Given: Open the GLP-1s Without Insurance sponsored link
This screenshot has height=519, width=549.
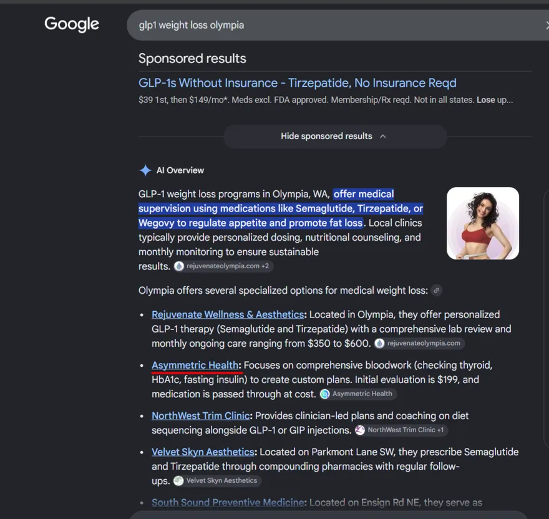Looking at the screenshot, I should click(297, 83).
